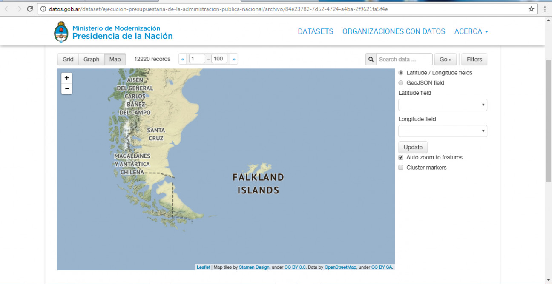The width and height of the screenshot is (552, 284).
Task: Zoom in on the map with plus button
Action: tap(67, 78)
